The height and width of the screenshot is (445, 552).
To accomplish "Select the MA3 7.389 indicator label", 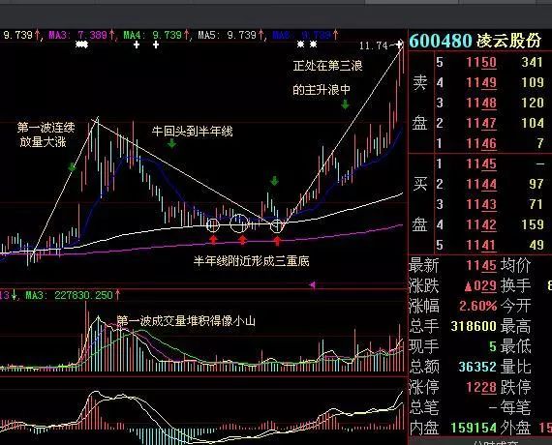I will 81,35.
